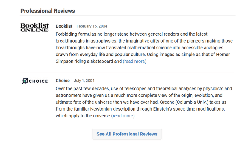Click the July 1, 2004 date
Viewport: 251px width, 148px height.
tap(84, 81)
